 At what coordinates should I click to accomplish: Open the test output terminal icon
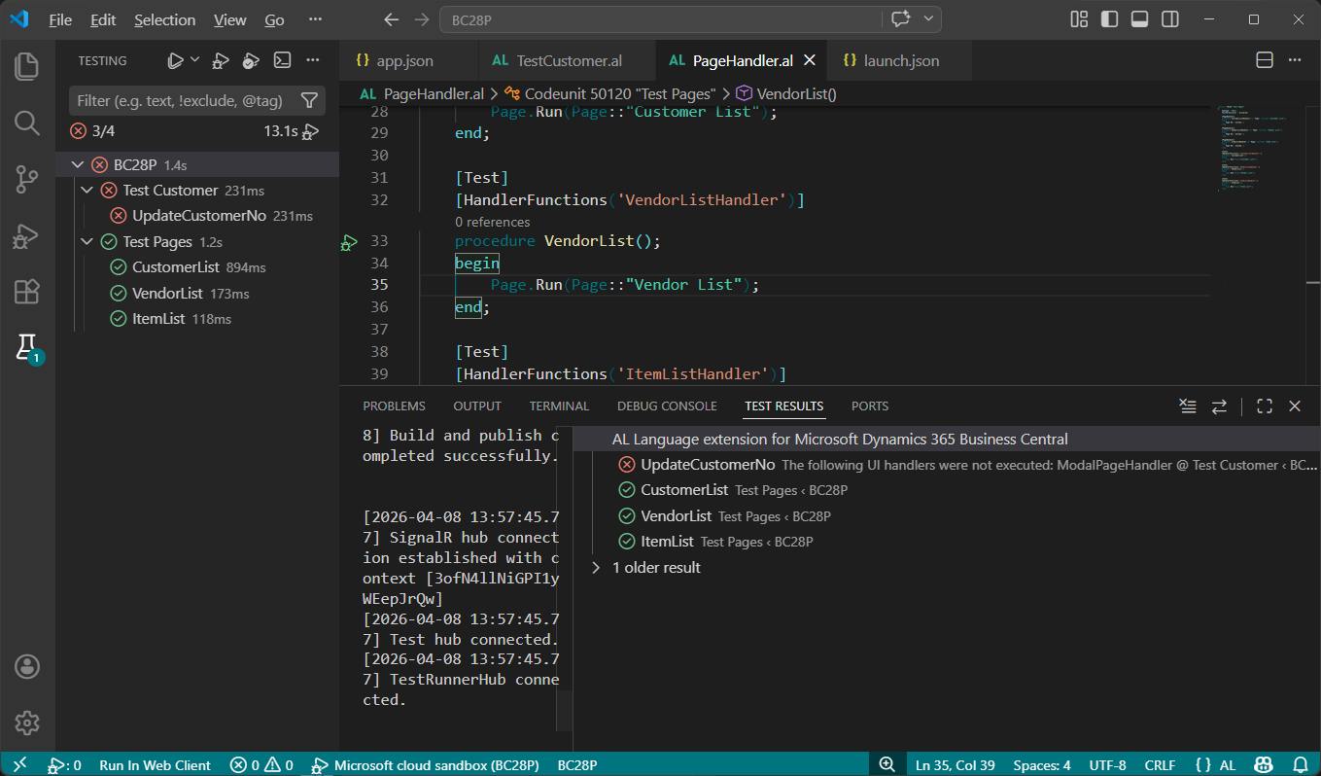coord(282,60)
